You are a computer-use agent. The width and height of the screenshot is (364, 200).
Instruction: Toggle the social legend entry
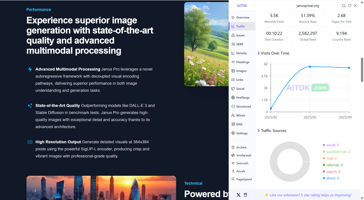tap(331, 145)
